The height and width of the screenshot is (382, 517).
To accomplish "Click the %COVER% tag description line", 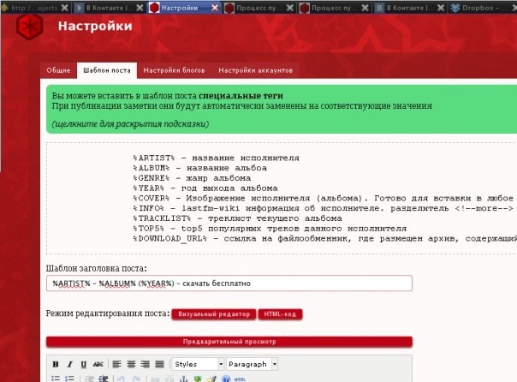I will click(x=324, y=198).
